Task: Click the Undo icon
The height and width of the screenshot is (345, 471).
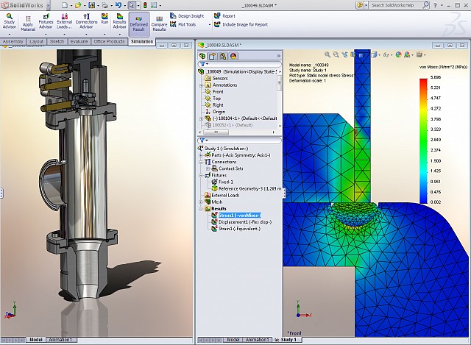Action: pyautogui.click(x=118, y=5)
